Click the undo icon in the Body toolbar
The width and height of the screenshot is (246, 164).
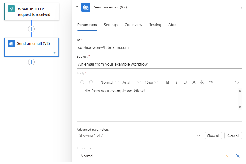coord(83,82)
